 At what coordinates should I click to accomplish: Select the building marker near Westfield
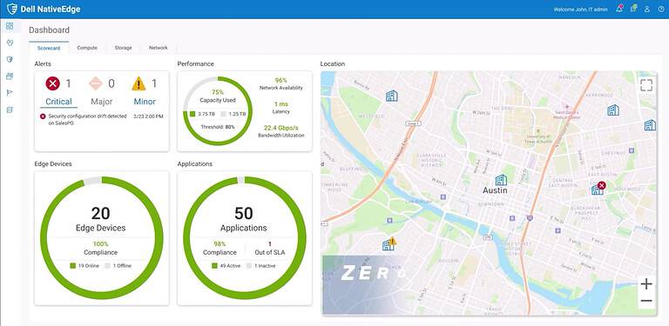pyautogui.click(x=391, y=96)
